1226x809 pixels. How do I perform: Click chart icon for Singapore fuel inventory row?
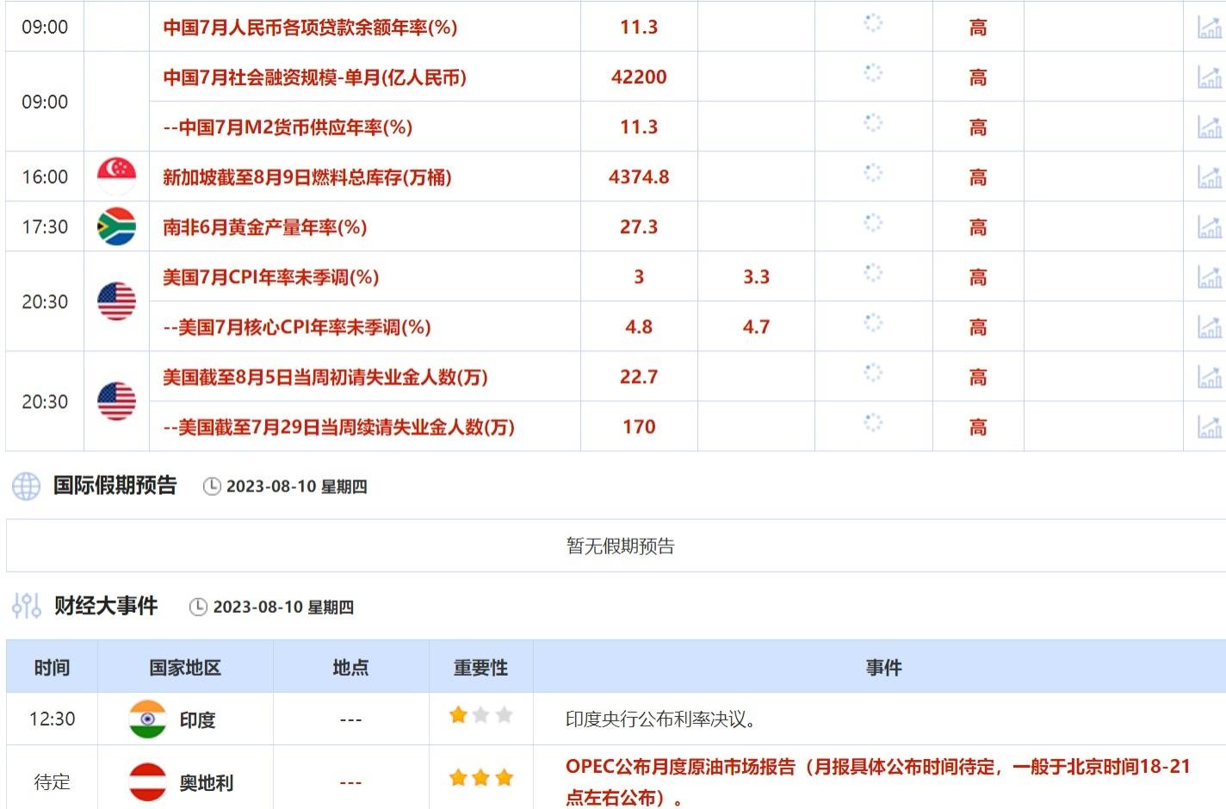pyautogui.click(x=1209, y=177)
